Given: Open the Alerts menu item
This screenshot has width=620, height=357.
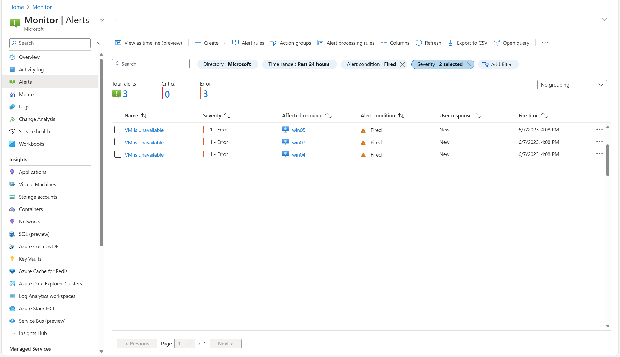Looking at the screenshot, I should [25, 81].
